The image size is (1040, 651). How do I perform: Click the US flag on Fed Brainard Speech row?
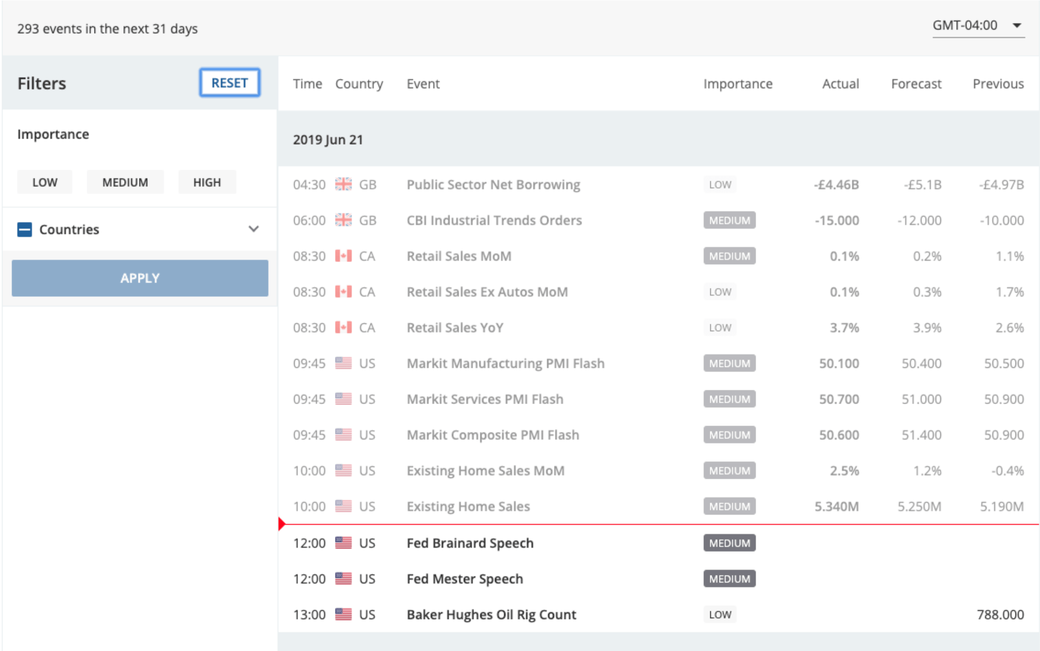point(343,543)
